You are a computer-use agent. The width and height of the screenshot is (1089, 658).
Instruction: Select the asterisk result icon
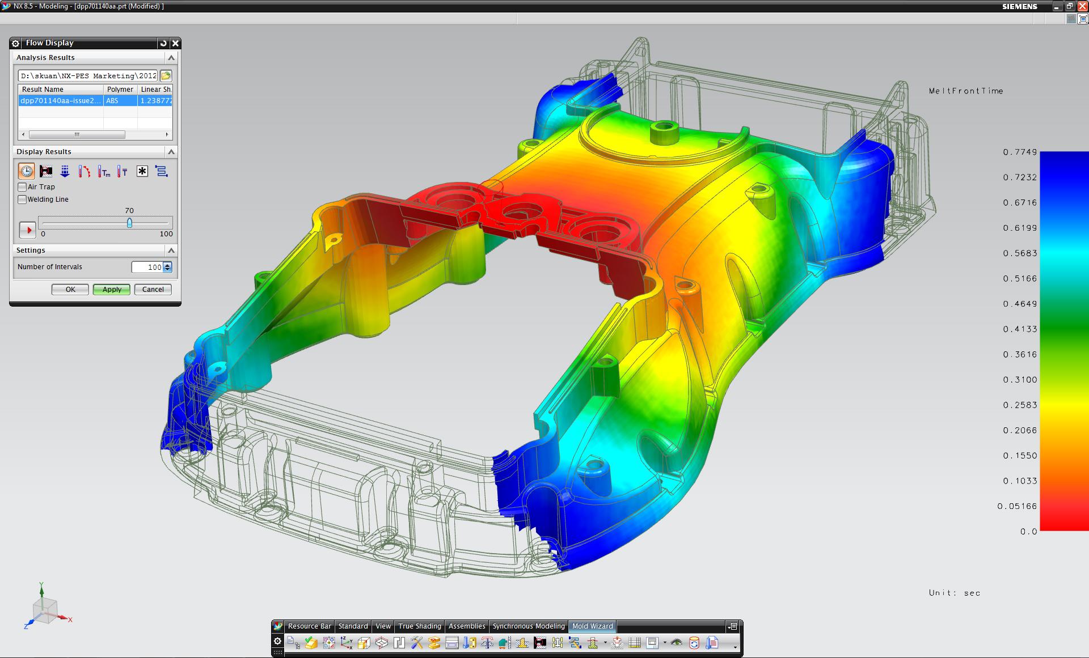click(142, 171)
